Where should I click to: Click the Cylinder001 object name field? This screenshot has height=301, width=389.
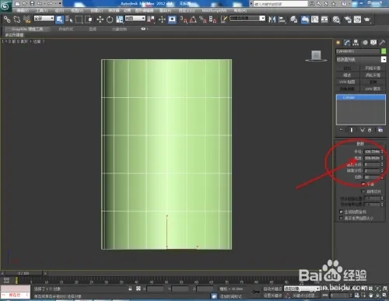tap(358, 51)
